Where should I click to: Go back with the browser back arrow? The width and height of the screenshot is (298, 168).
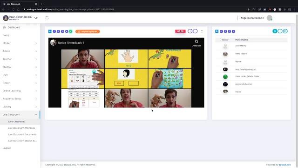tap(3, 9)
